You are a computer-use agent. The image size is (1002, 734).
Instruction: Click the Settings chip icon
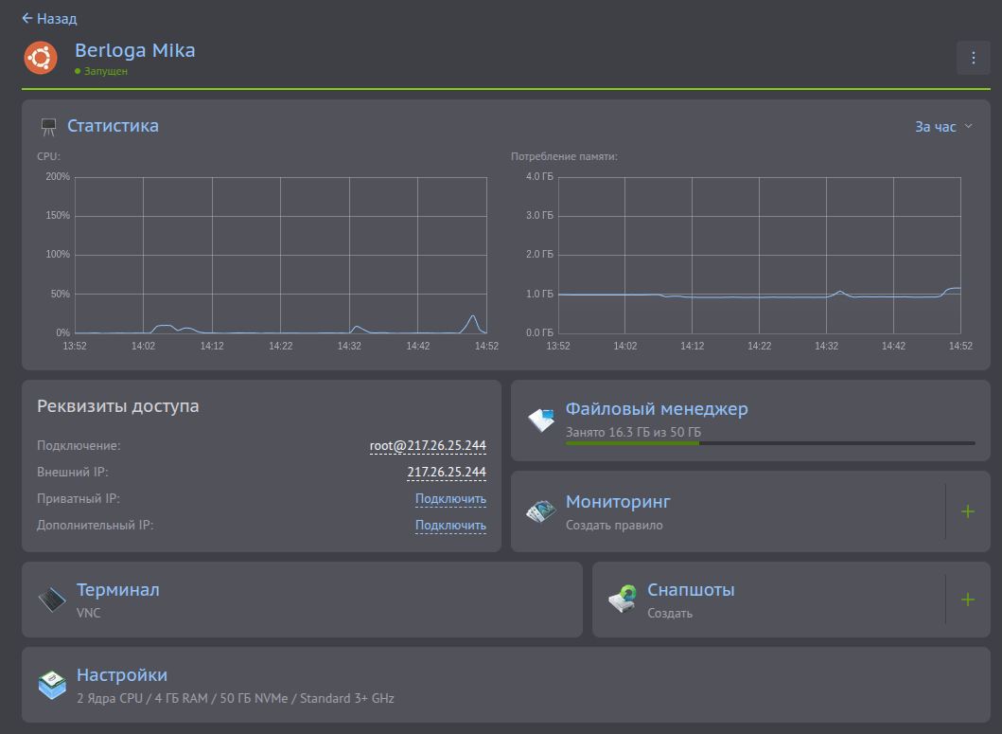pos(52,685)
